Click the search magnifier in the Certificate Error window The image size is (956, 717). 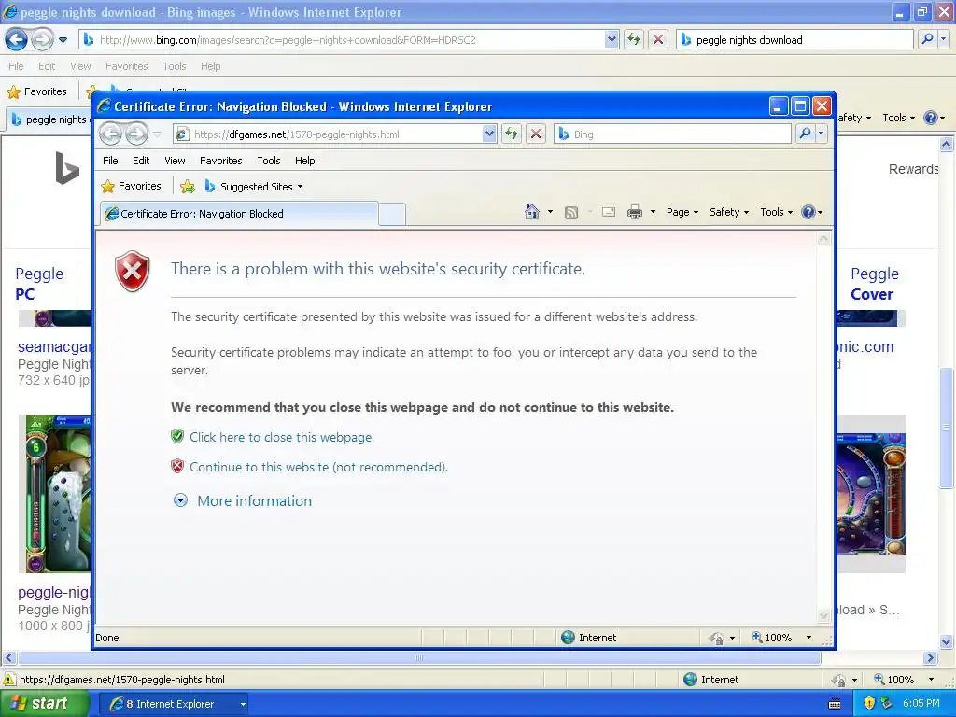click(805, 134)
